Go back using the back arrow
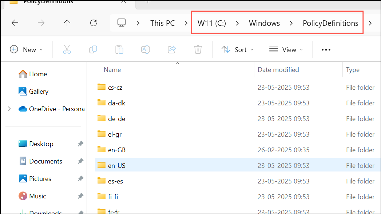This screenshot has width=381, height=214. (x=15, y=23)
